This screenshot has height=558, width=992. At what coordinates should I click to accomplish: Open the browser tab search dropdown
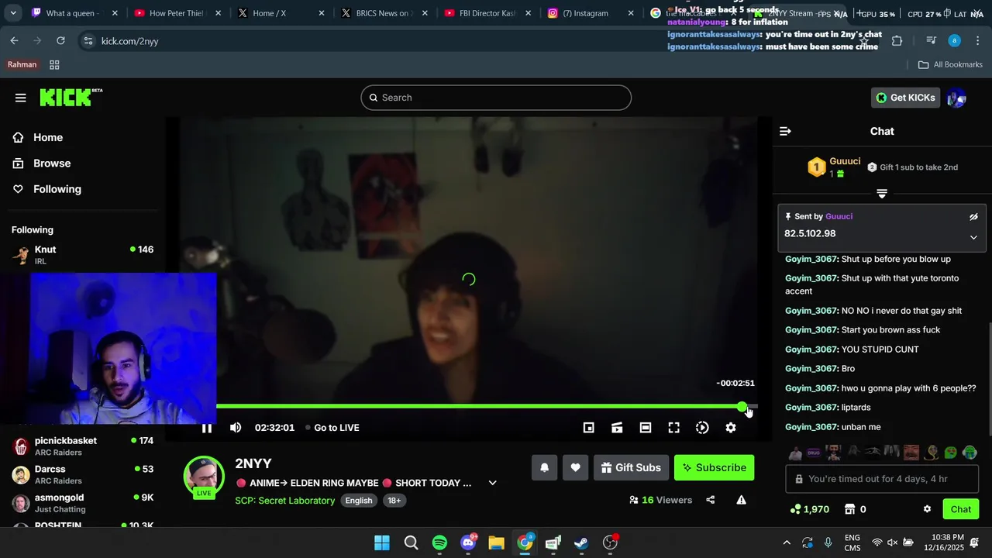point(12,13)
